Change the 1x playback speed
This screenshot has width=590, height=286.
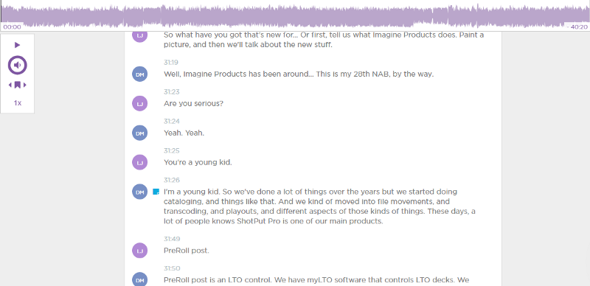(x=17, y=102)
